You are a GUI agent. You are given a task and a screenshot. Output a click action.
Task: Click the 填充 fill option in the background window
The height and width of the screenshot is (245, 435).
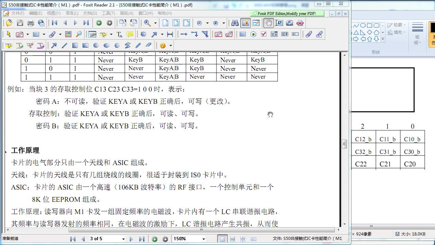(395, 32)
